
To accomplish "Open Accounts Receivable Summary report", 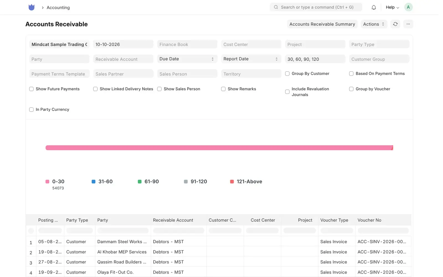I will coord(322,24).
